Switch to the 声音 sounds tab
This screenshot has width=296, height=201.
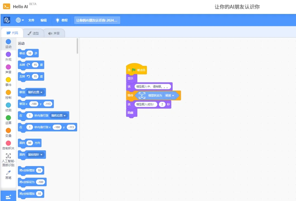point(54,33)
